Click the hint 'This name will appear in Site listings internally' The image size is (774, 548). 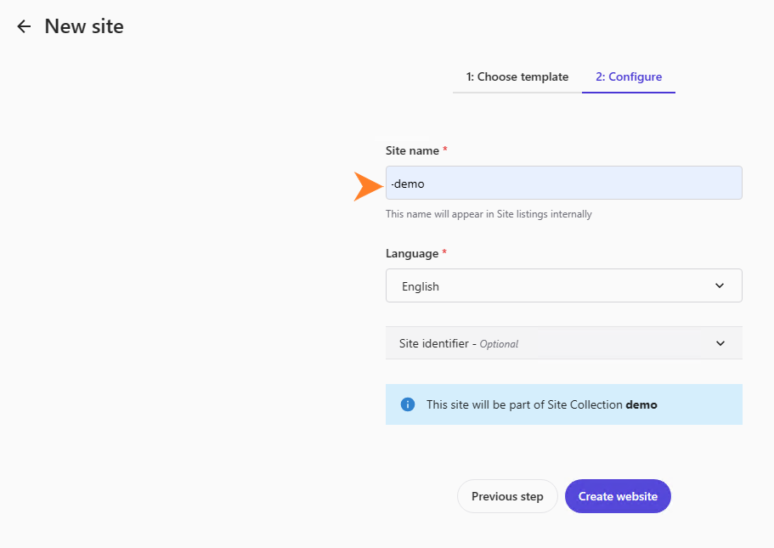tap(489, 214)
